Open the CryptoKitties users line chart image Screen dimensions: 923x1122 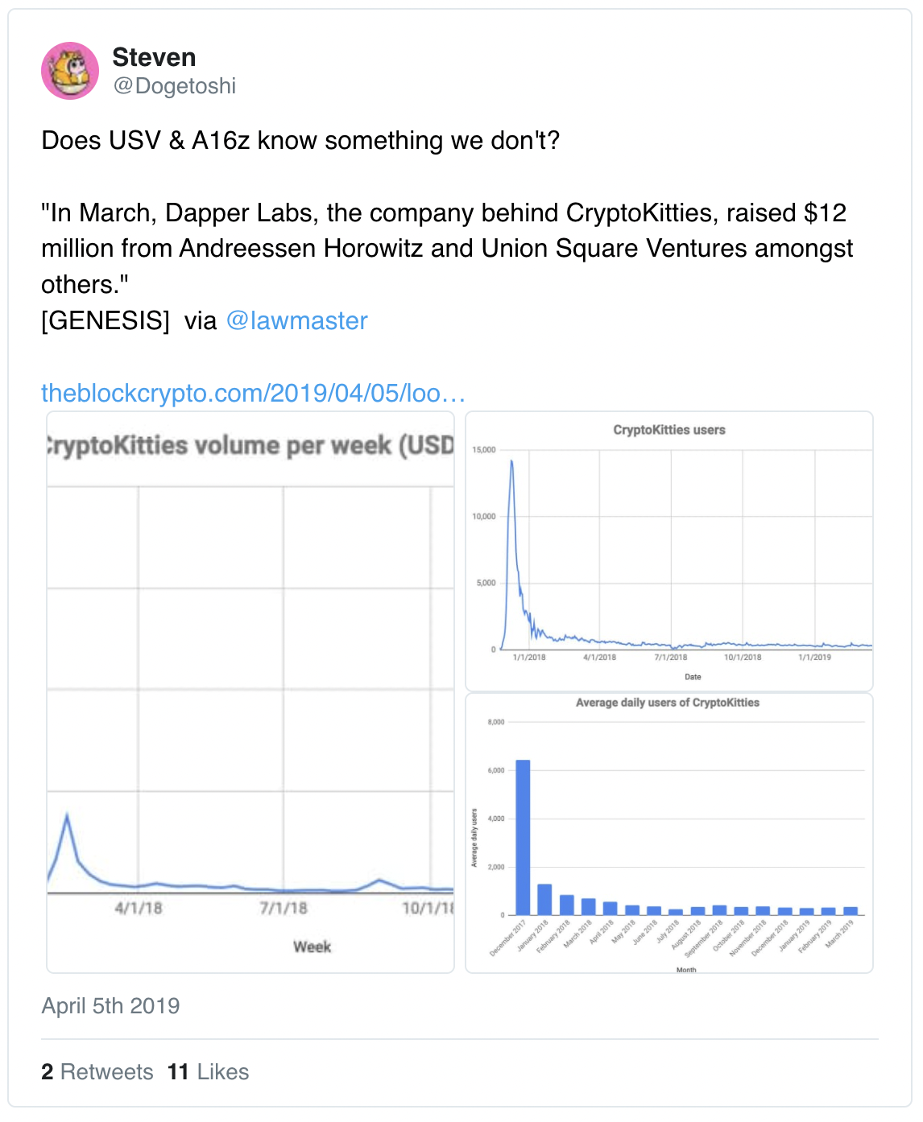669,551
